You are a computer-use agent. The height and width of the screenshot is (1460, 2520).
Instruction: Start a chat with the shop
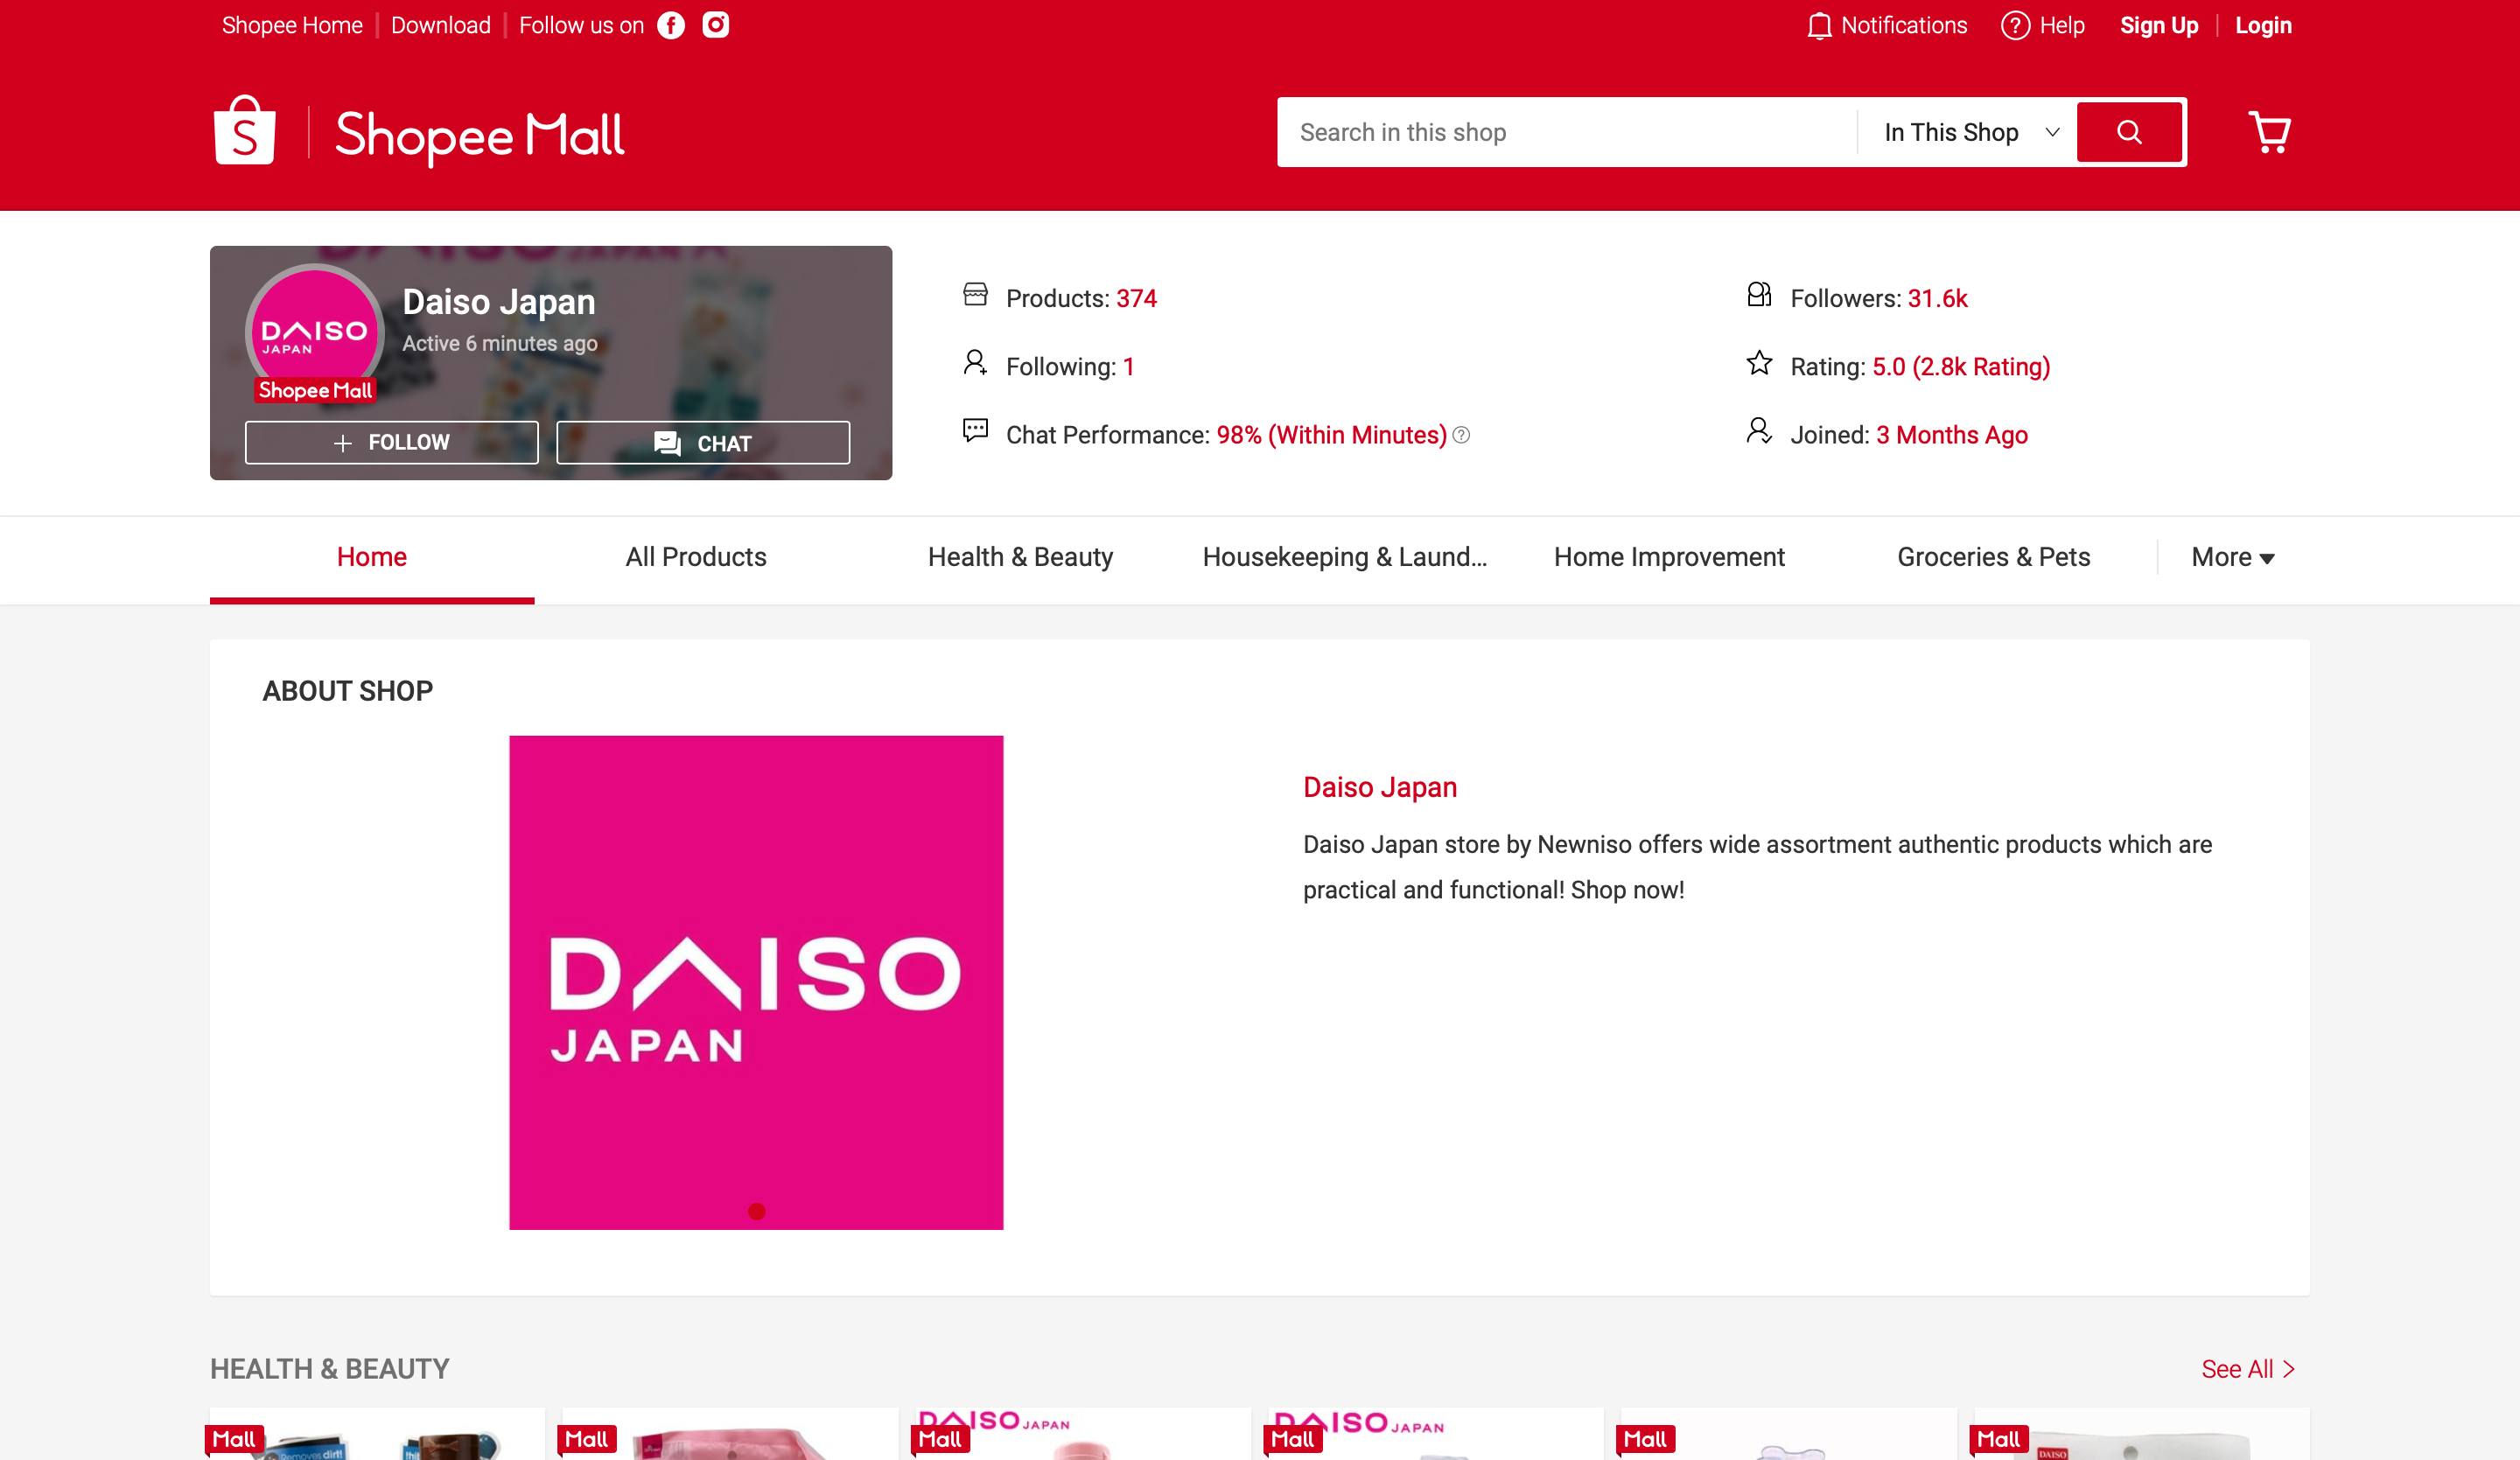click(x=703, y=442)
